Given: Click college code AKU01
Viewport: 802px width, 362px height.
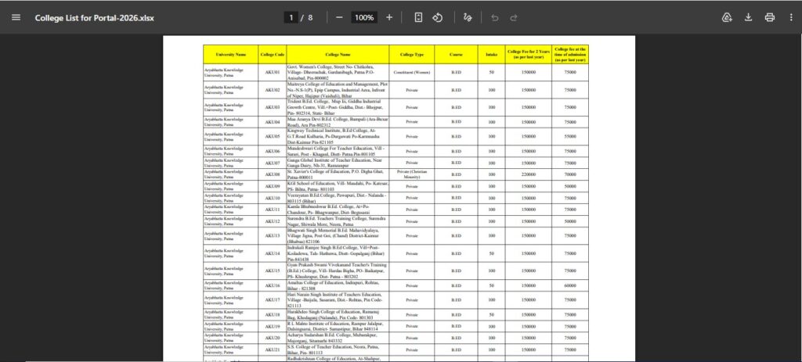Looking at the screenshot, I should click(x=272, y=73).
